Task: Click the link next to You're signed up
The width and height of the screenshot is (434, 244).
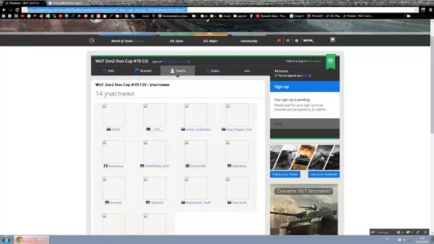Action: click(x=305, y=75)
